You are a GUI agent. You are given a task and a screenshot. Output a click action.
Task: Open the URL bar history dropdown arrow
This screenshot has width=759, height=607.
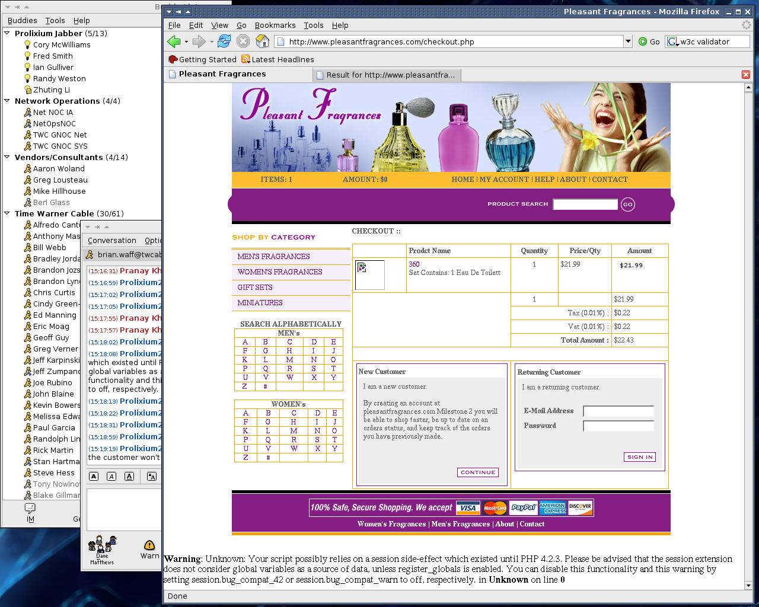[628, 41]
